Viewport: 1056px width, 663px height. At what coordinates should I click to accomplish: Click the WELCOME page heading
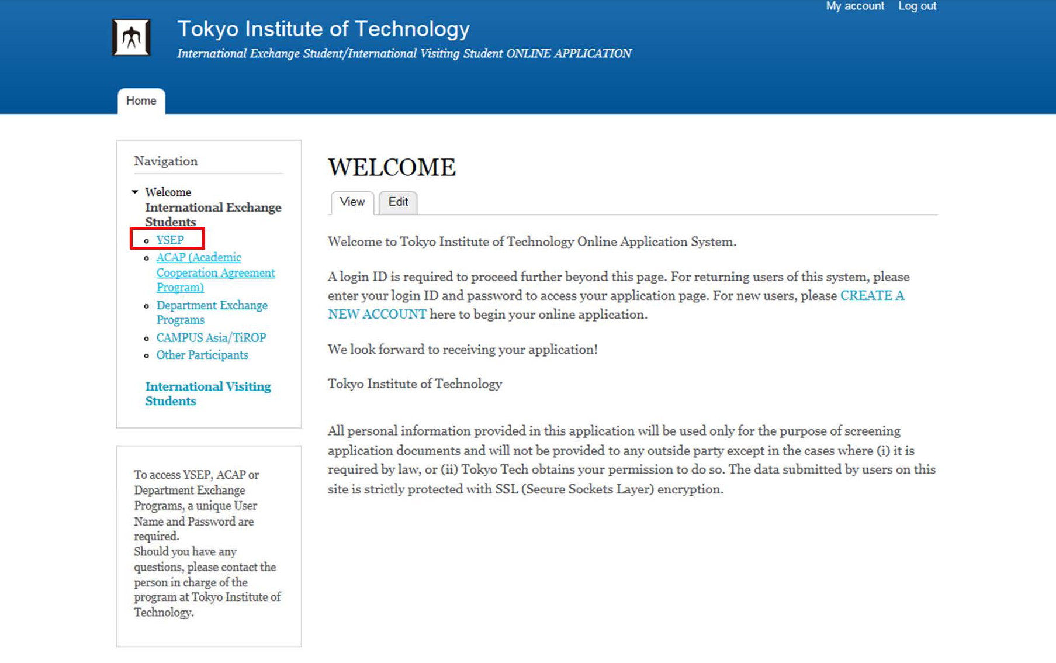click(392, 167)
